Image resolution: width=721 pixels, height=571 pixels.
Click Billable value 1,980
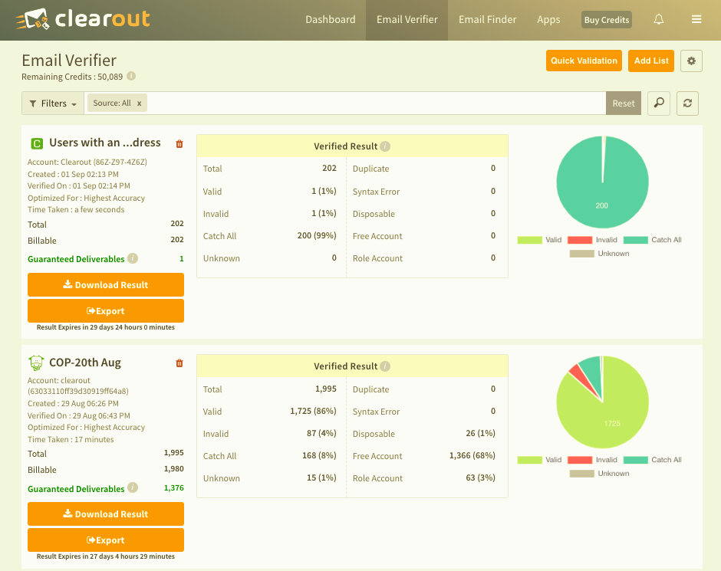point(174,469)
